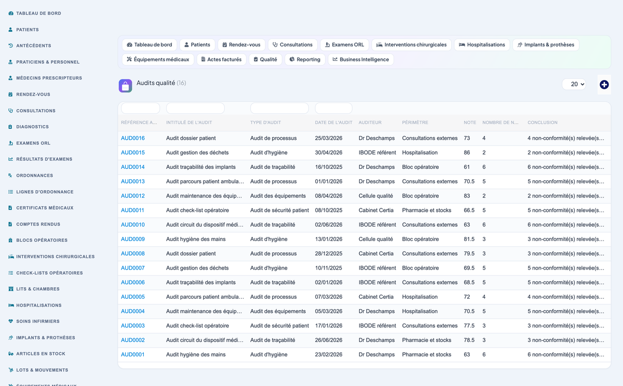Click the Implants & prothèses sidebar icon
623x386 pixels.
point(11,338)
